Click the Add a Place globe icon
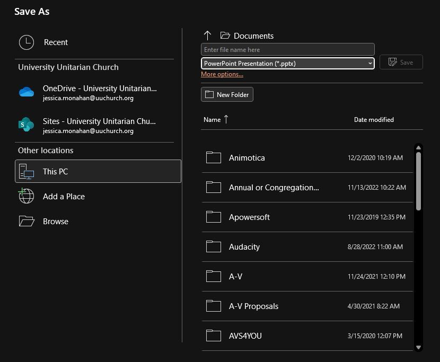Screen dimensions: 440x362 (x=26, y=196)
